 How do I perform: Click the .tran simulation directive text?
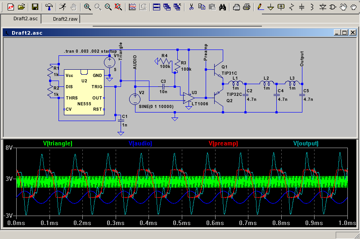pos(90,51)
